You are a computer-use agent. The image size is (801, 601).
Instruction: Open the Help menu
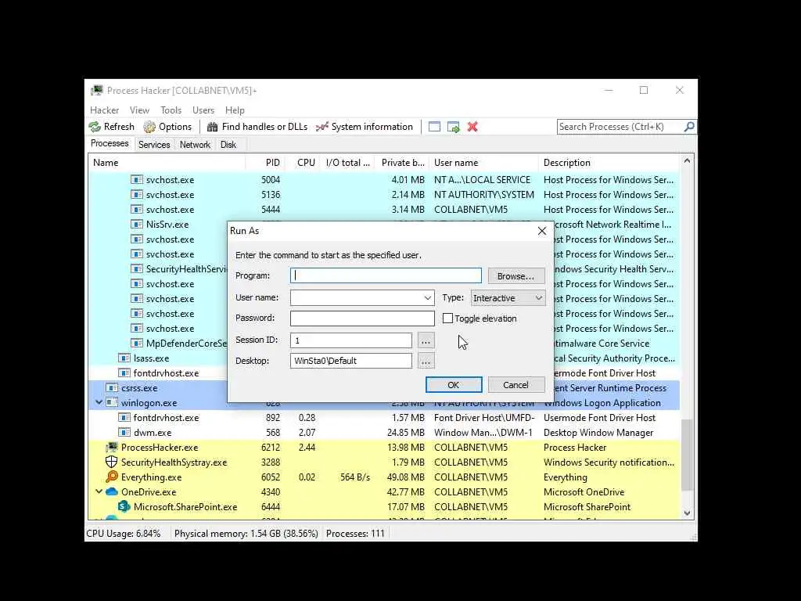pyautogui.click(x=235, y=110)
